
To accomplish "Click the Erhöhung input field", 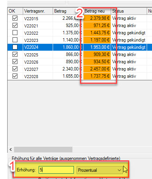I will (56, 170).
